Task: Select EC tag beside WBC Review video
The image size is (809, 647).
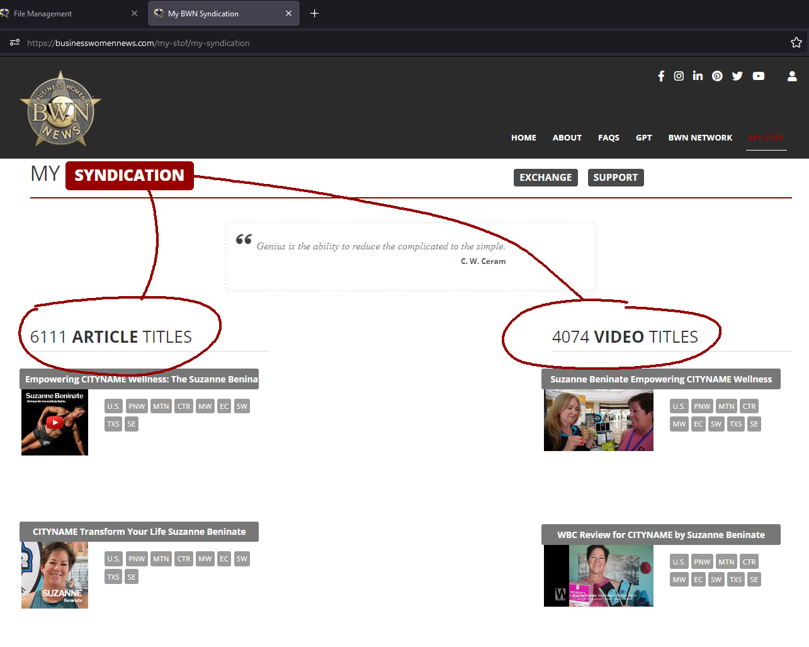Action: tap(698, 580)
